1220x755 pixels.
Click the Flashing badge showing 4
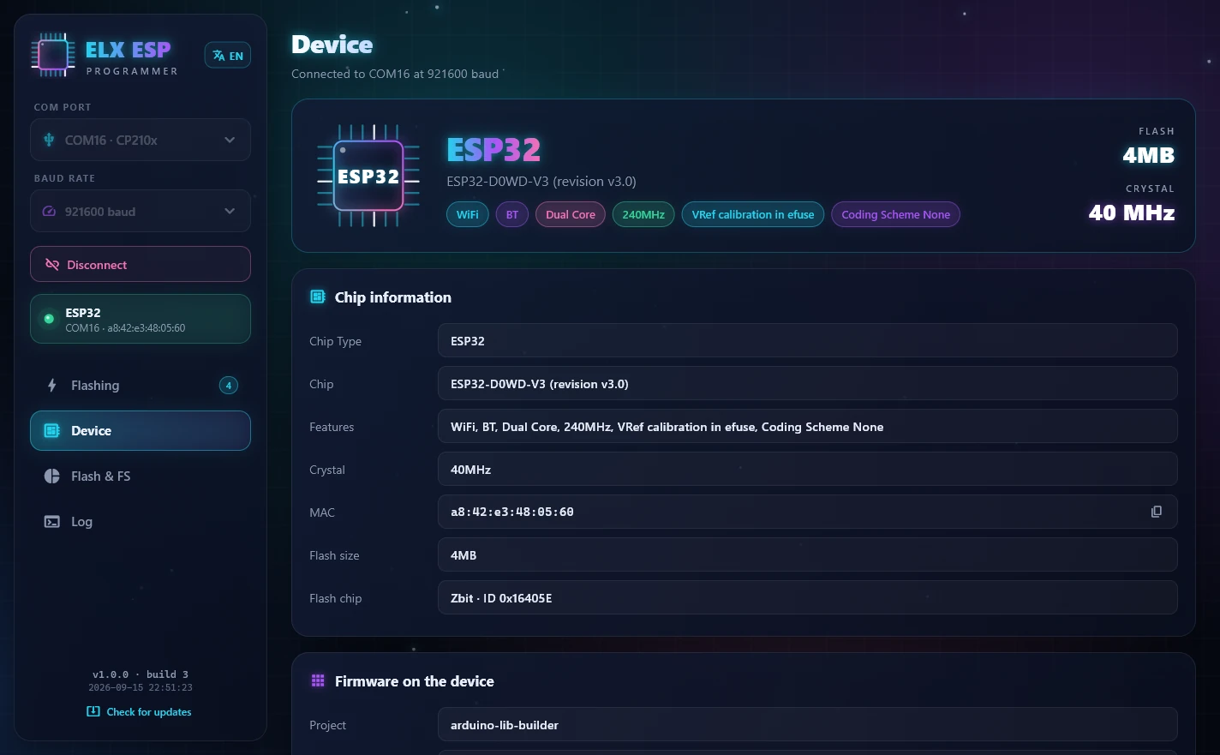(x=229, y=386)
